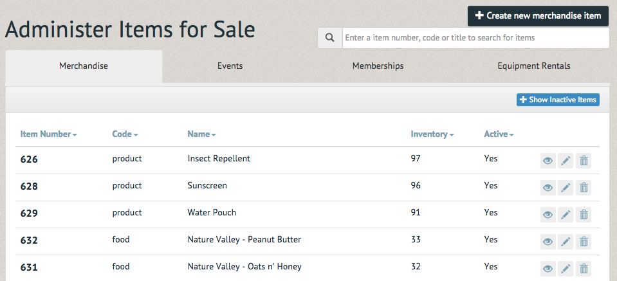This screenshot has width=617, height=281.
Task: Edit the Water Pouch item
Action: click(566, 215)
